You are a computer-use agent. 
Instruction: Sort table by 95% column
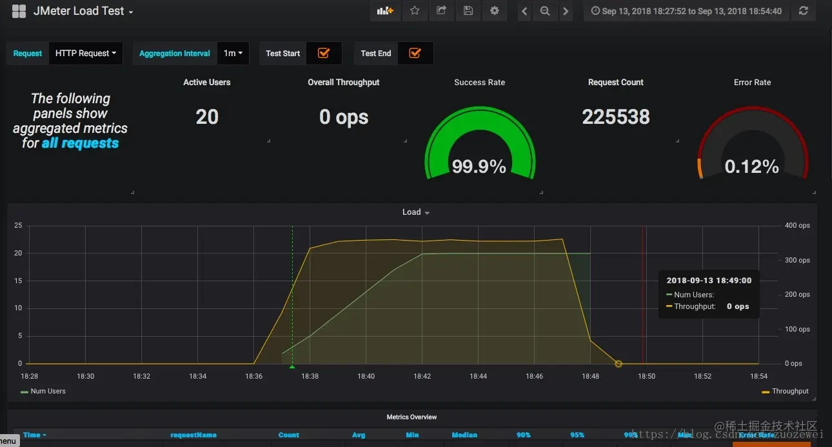[577, 435]
